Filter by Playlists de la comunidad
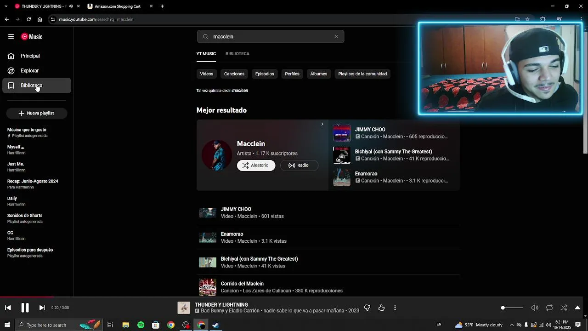Viewport: 588px width, 331px height. [x=362, y=74]
